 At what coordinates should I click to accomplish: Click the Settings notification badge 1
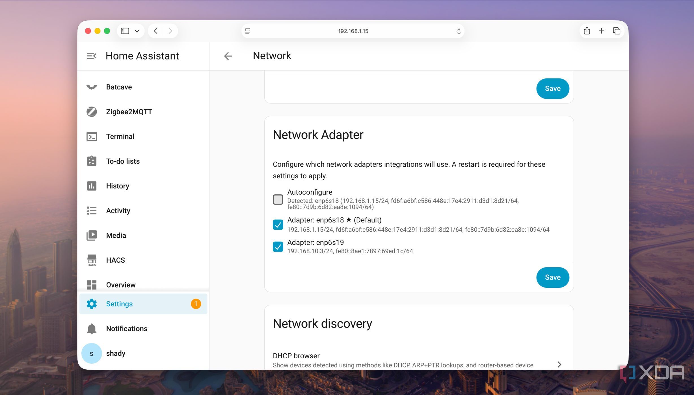tap(196, 304)
